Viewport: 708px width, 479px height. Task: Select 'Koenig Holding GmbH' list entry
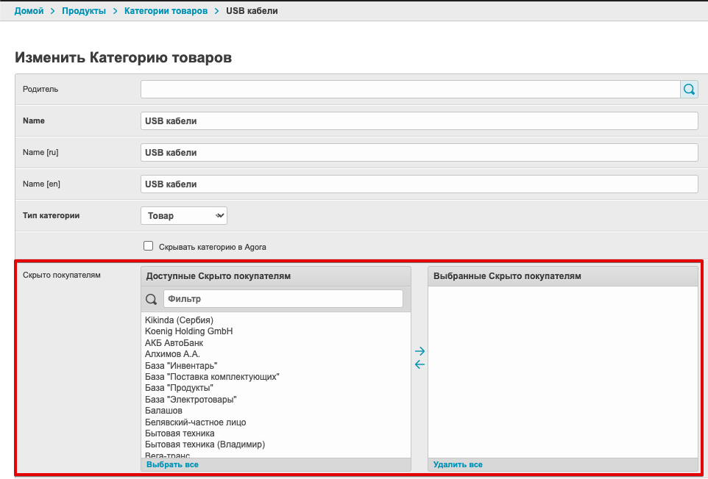(x=188, y=331)
